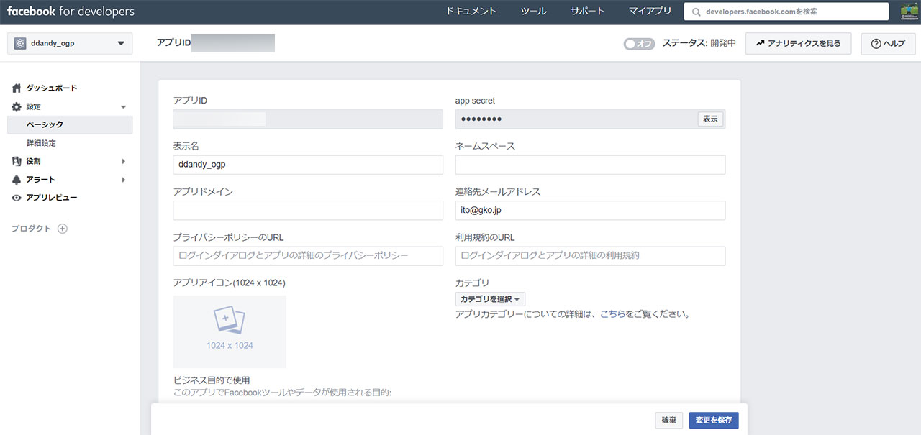Screen dimensions: 921x435
Task: Click the search magnifier icon
Action: coord(695,12)
